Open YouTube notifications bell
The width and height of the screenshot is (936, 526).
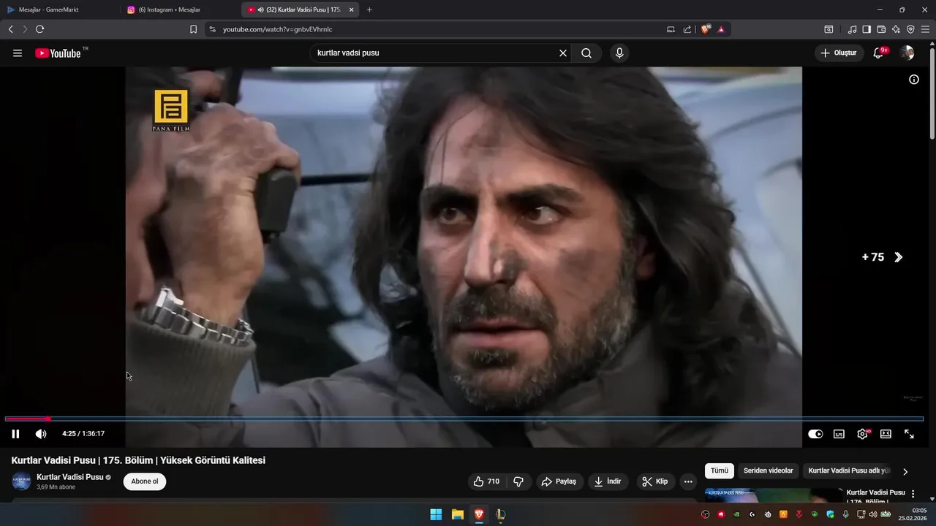[878, 53]
